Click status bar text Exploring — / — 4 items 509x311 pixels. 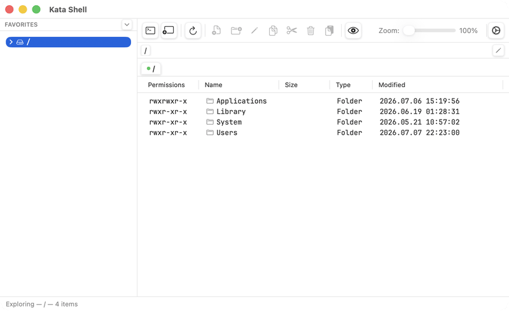[42, 304]
